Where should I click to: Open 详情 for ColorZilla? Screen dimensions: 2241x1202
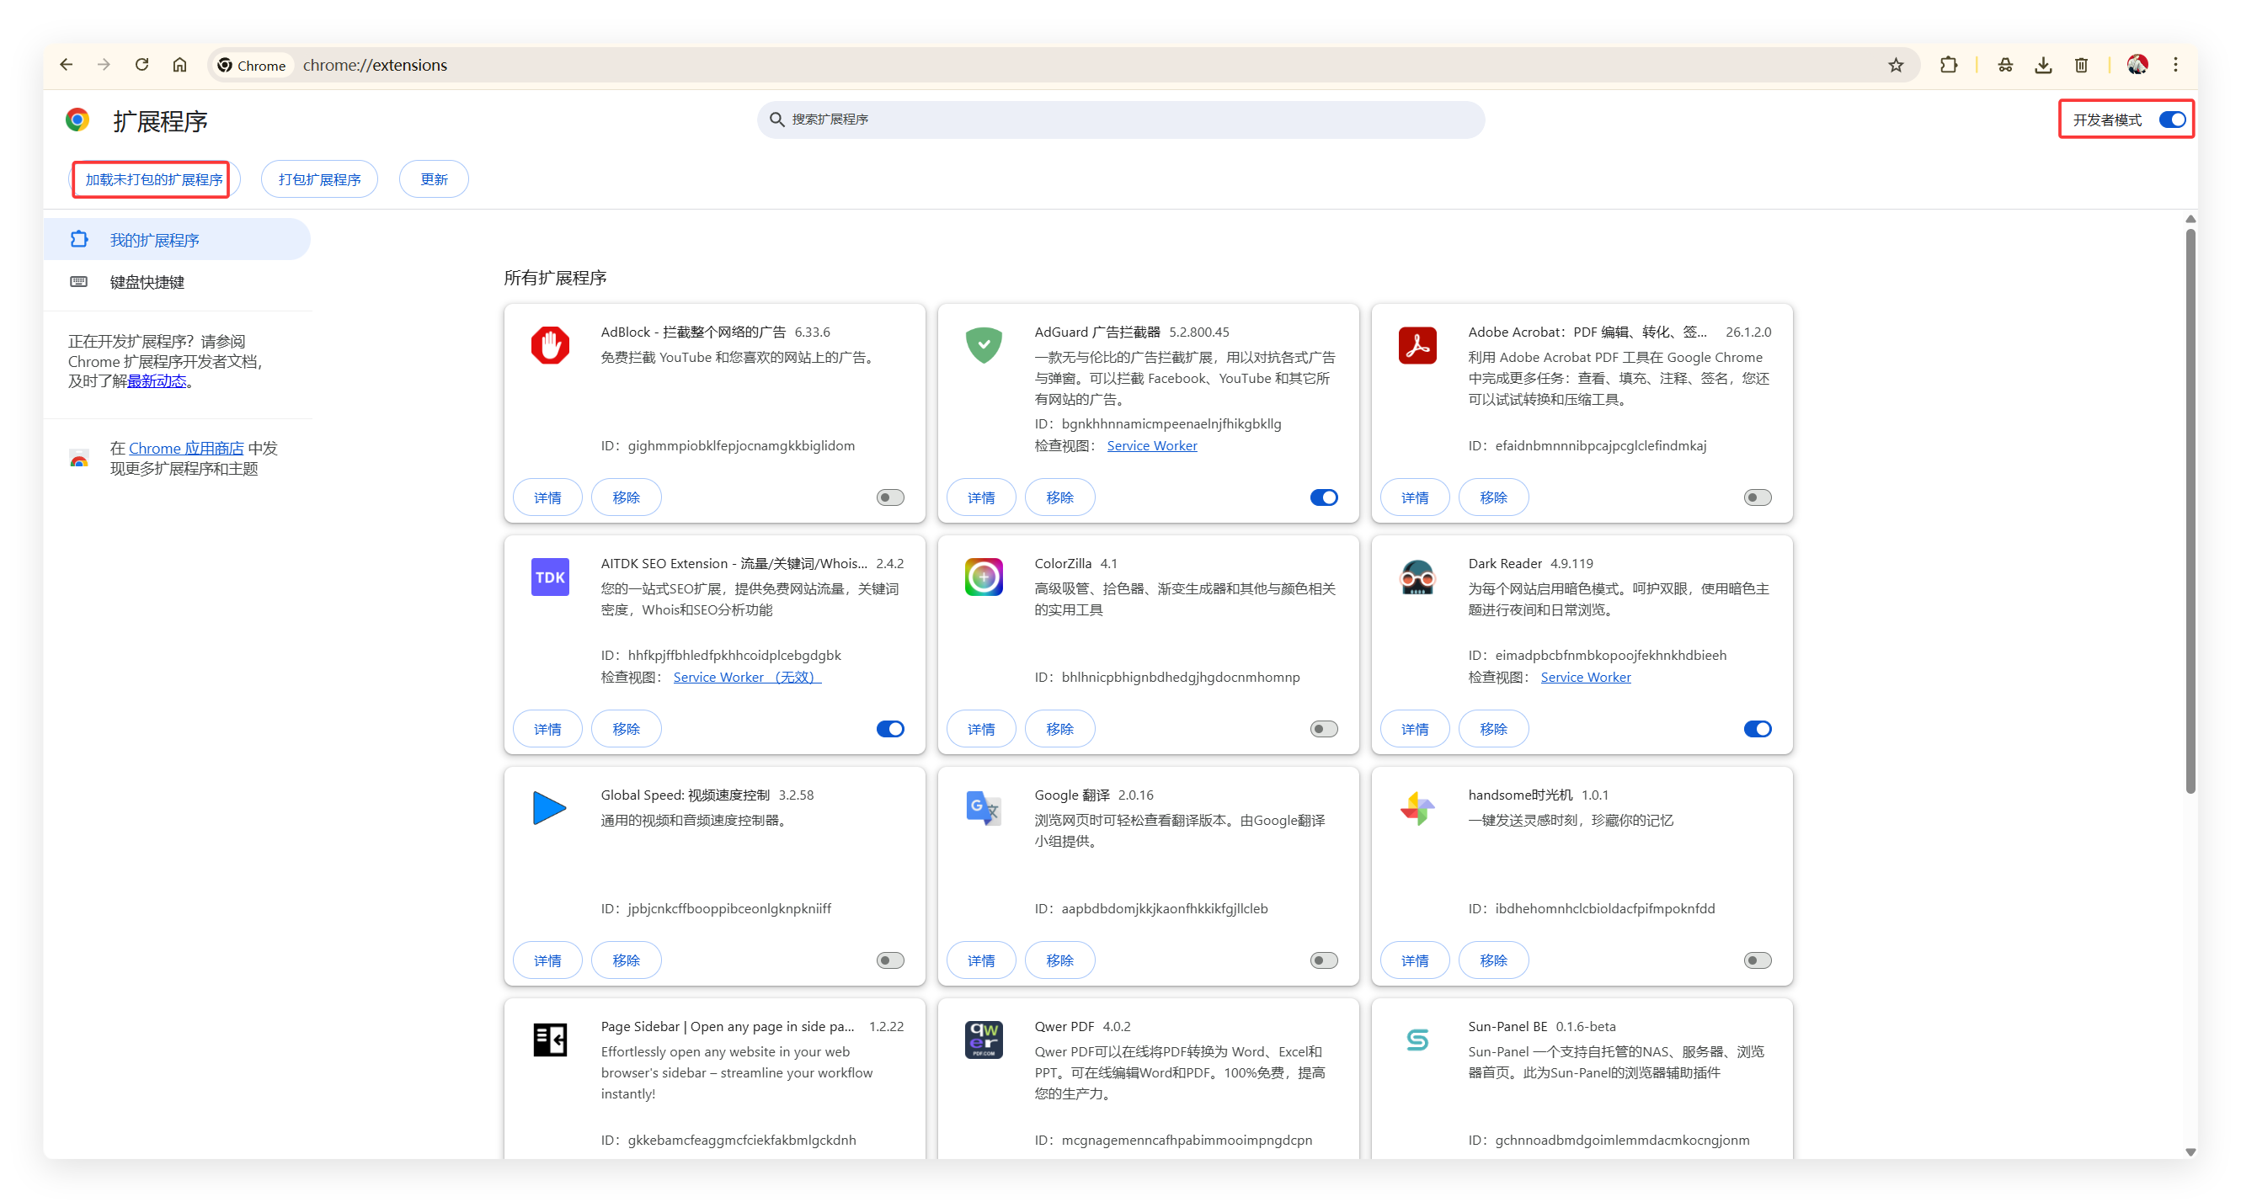point(980,729)
